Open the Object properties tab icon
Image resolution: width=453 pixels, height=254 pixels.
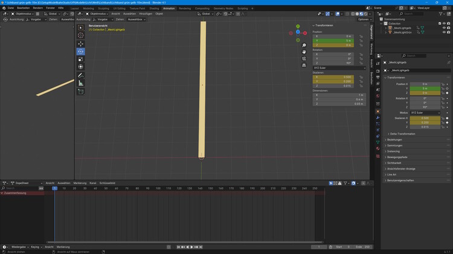point(378,112)
